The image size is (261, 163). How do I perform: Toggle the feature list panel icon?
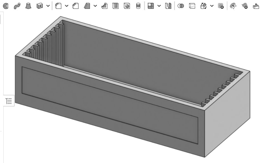tap(9, 101)
